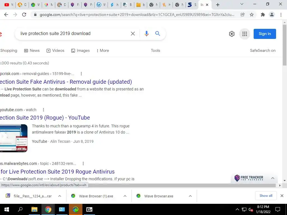Click the address bar URL
The image size is (287, 215).
click(137, 15)
